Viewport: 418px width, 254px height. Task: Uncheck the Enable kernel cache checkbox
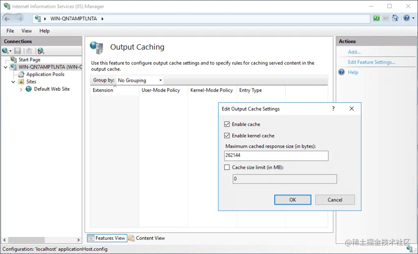point(227,135)
